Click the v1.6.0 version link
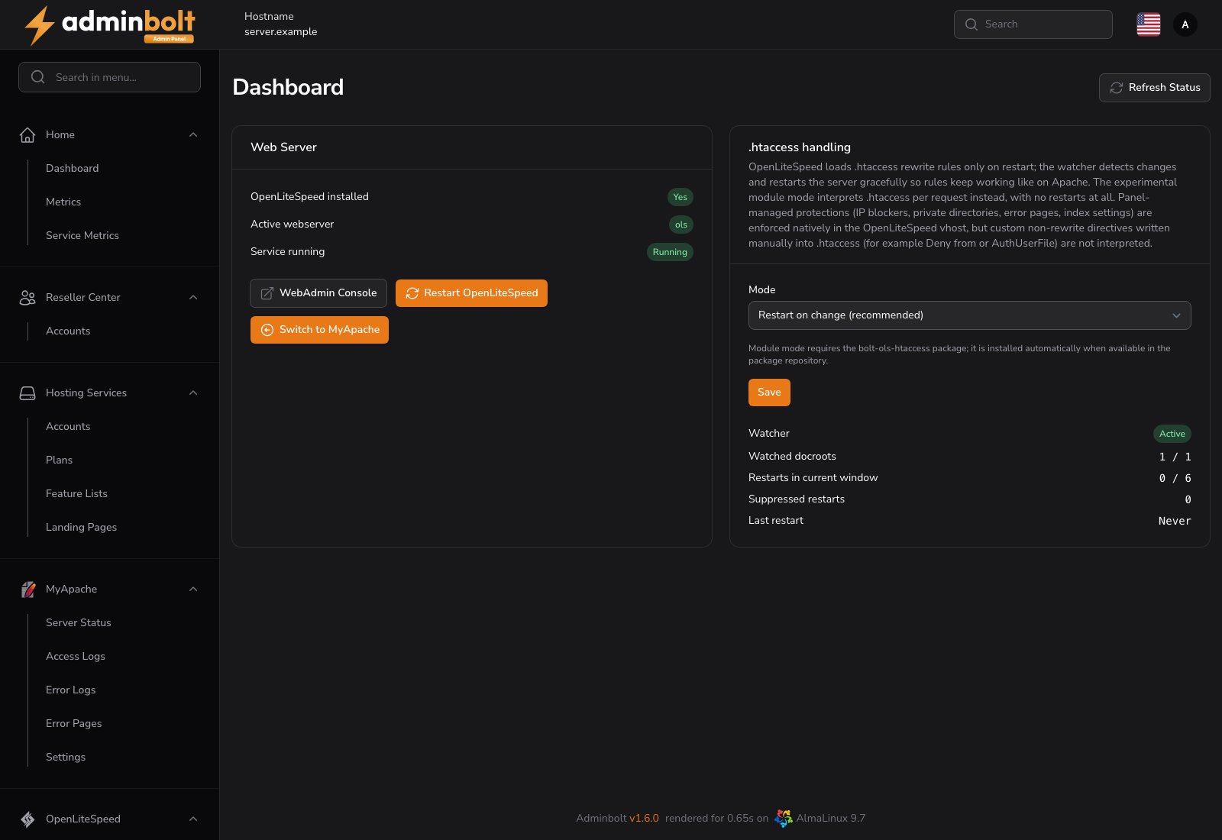Image resolution: width=1222 pixels, height=840 pixels. [x=644, y=819]
